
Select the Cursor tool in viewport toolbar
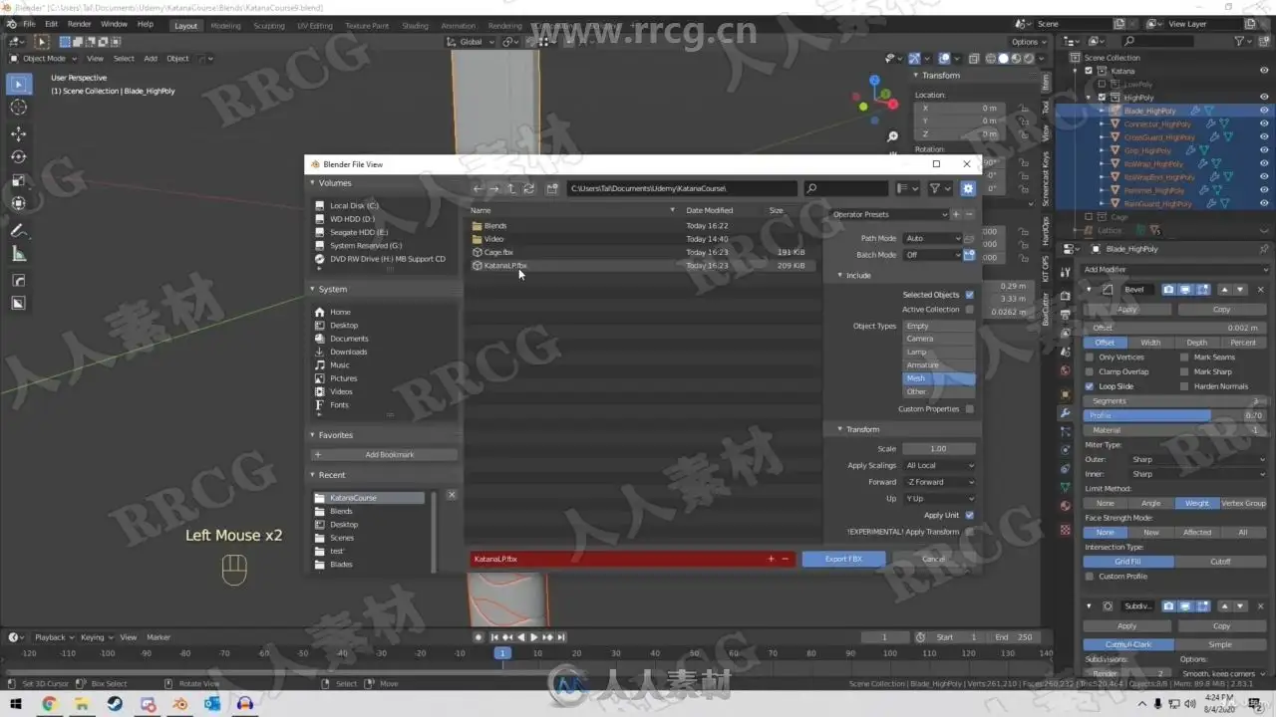[19, 108]
